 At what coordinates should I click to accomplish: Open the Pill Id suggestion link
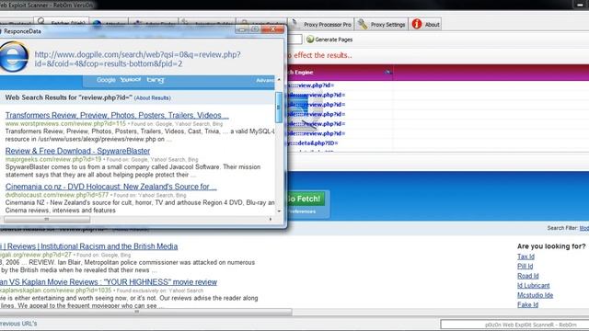tap(525, 266)
